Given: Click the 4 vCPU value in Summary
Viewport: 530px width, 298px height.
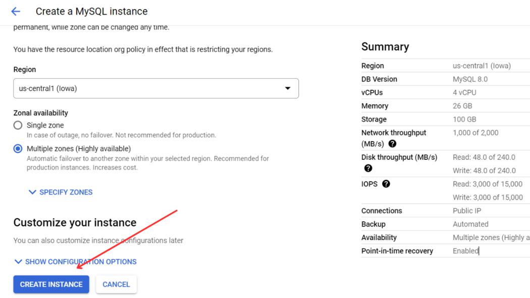Looking at the screenshot, I should point(464,93).
